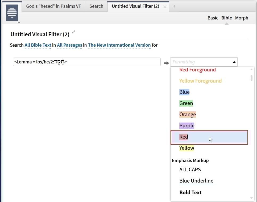Choose the Basic search type
This screenshot has width=257, height=202.
213,18
